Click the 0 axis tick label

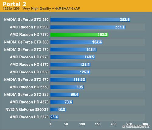tap(50, 124)
